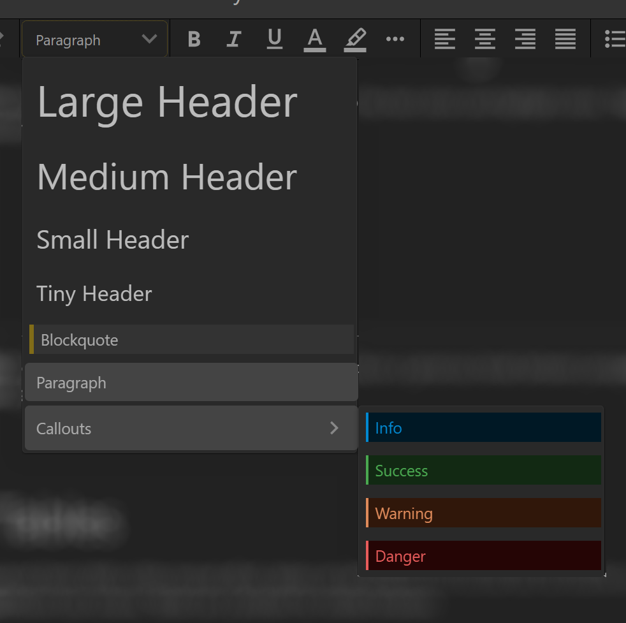Screen dimensions: 626x623
Task: Align text to the right
Action: [x=525, y=39]
